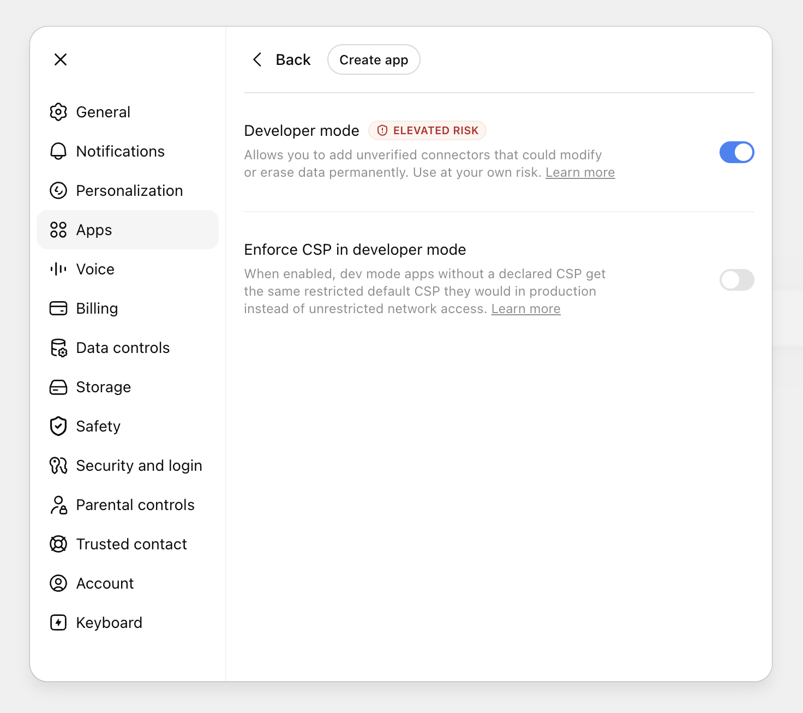The image size is (803, 713).
Task: Click the Data controls database icon
Action: (x=58, y=347)
